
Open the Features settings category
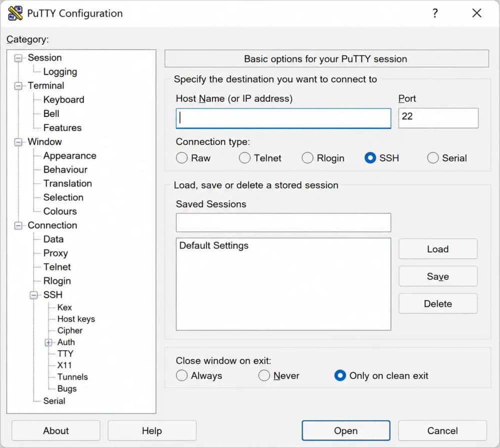coord(62,128)
